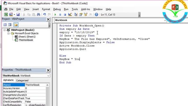Open the Help menu
The image size is (188, 106).
click(x=108, y=9)
